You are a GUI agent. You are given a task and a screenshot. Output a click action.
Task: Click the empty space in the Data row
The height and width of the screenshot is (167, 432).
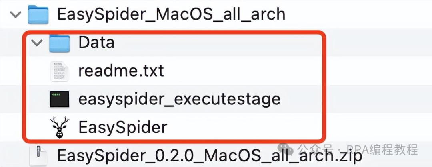point(218,43)
